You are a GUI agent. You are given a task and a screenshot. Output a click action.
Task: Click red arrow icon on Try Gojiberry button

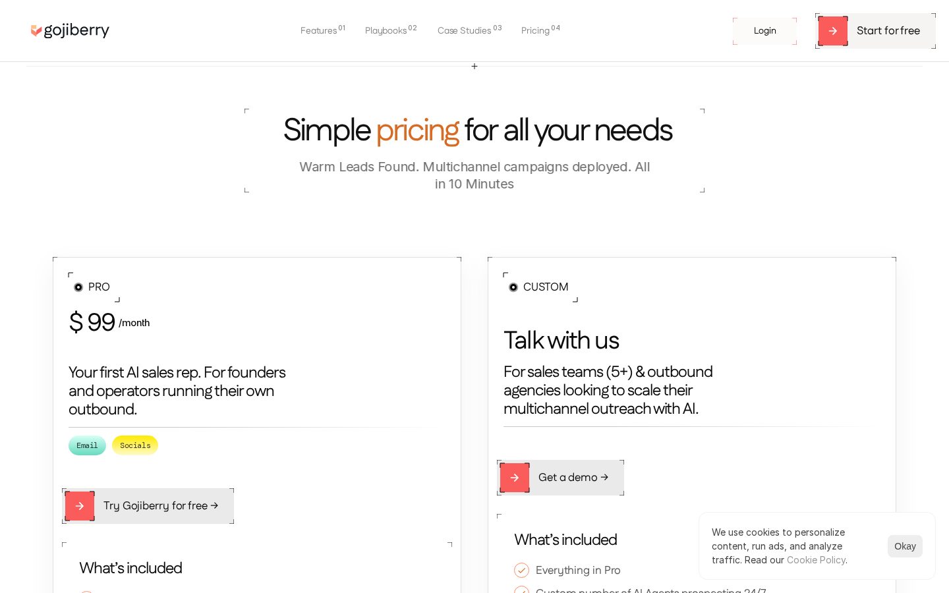(x=80, y=506)
